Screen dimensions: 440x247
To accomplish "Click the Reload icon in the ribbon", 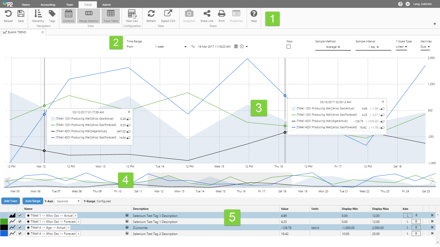I will [x=8, y=16].
